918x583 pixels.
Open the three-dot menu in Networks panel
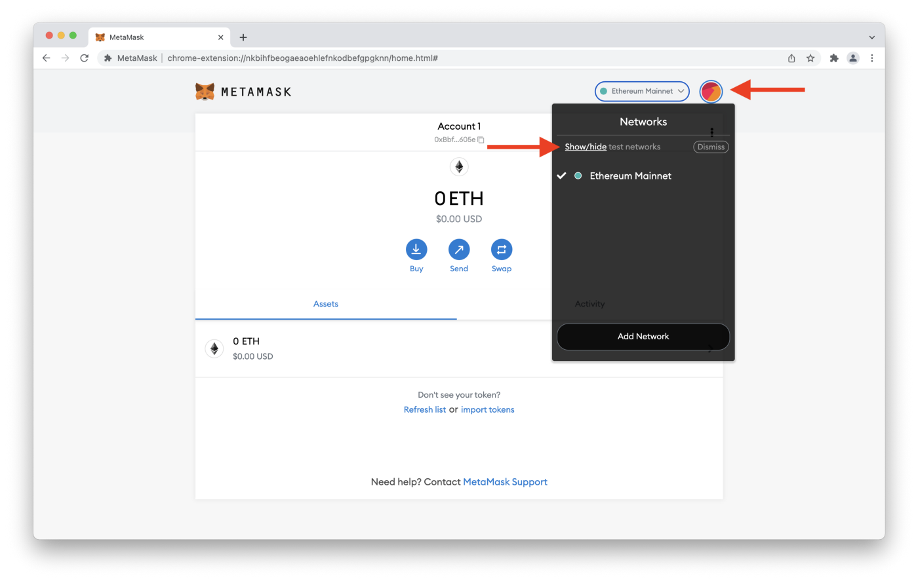pyautogui.click(x=711, y=132)
